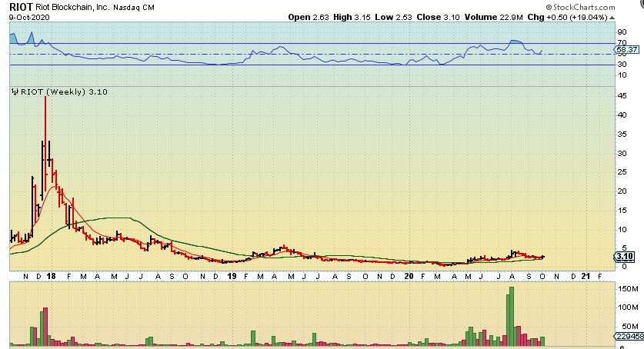Click the High 3.15 value
The image size is (644, 349).
click(352, 17)
